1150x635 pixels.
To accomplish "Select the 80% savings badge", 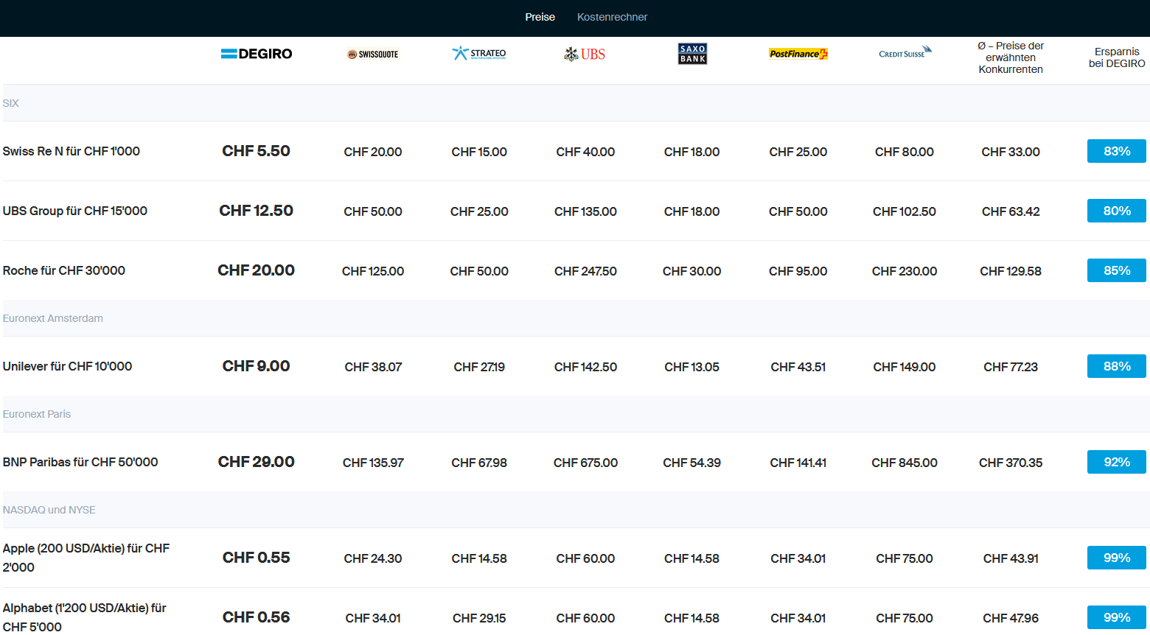I will (x=1117, y=211).
